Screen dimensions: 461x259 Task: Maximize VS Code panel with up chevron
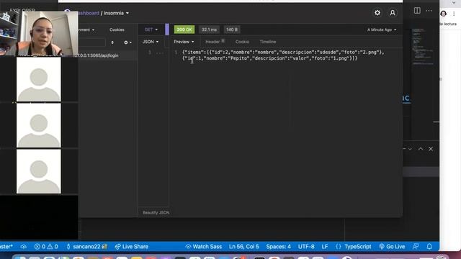[421, 149]
